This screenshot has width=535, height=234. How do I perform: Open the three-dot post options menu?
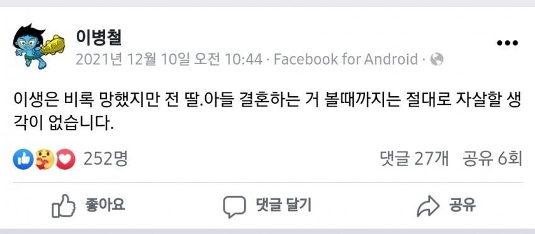(x=507, y=43)
